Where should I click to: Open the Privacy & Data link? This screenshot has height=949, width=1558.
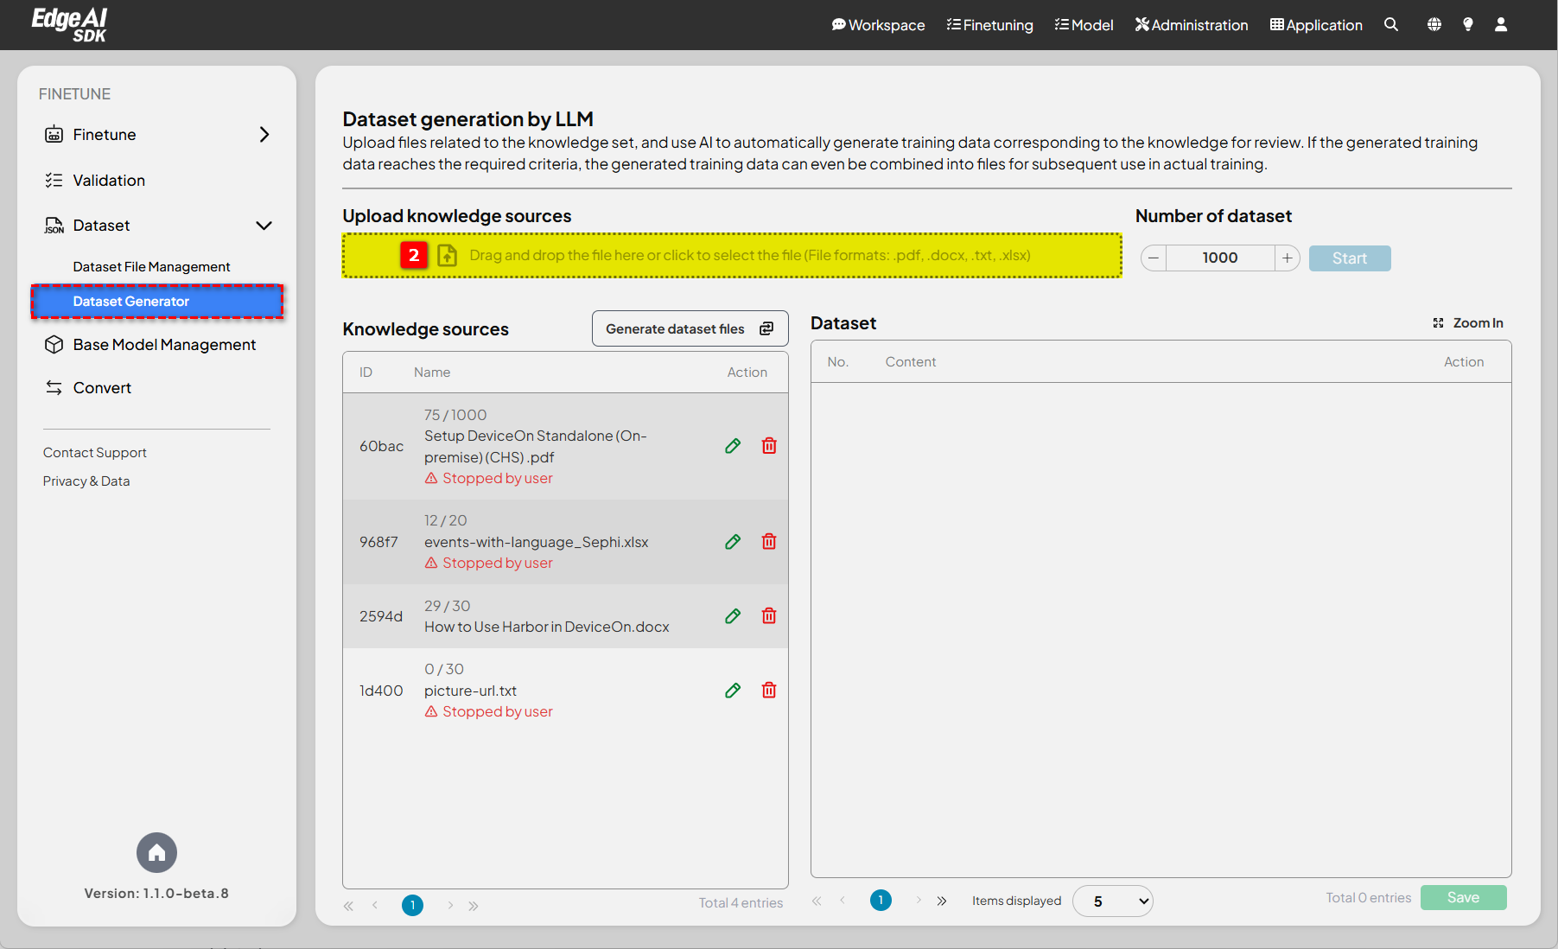86,481
